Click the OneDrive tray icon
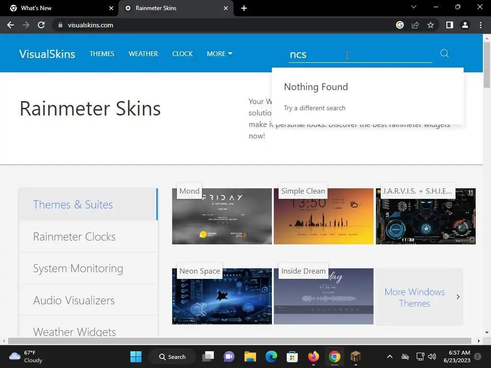This screenshot has width=491, height=368. 405,356
